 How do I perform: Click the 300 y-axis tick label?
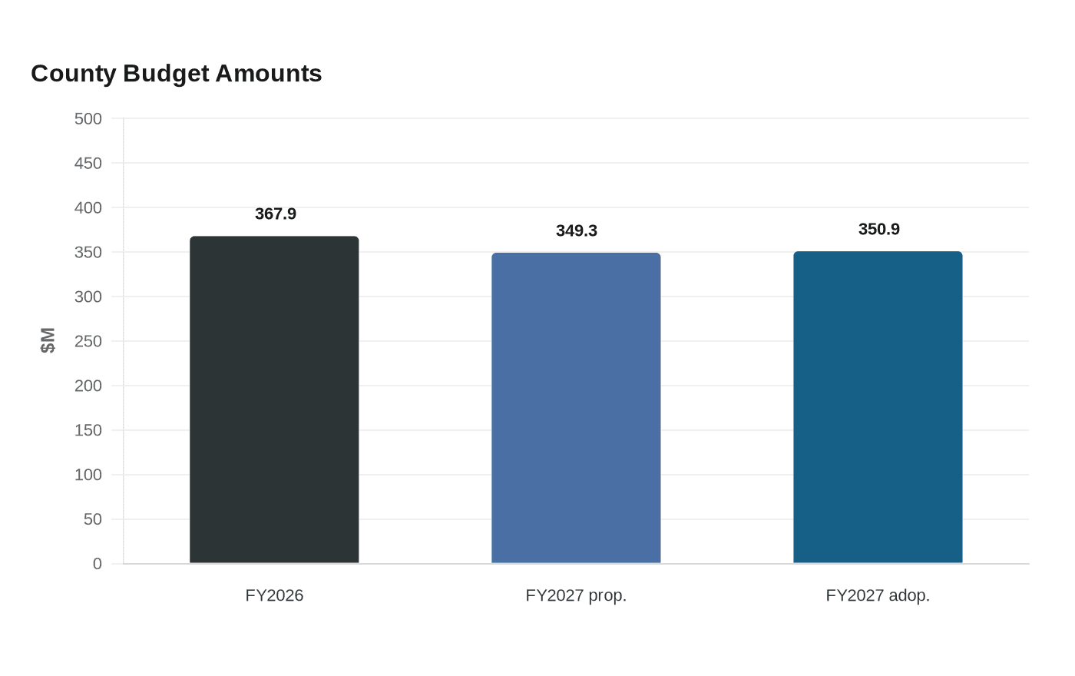click(x=88, y=297)
